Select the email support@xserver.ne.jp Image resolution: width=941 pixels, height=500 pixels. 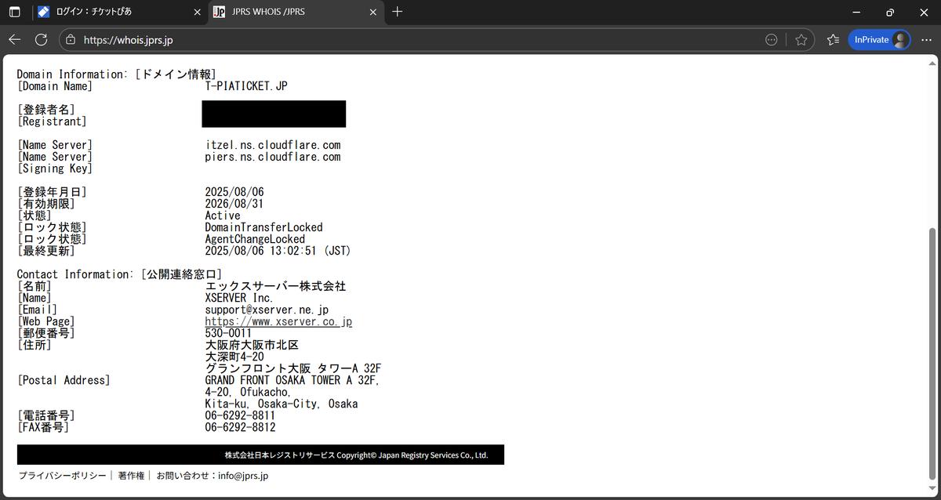tap(267, 310)
